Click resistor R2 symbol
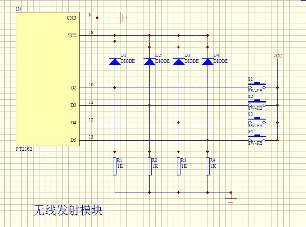This screenshot has height=227, width=306. pyautogui.click(x=149, y=166)
